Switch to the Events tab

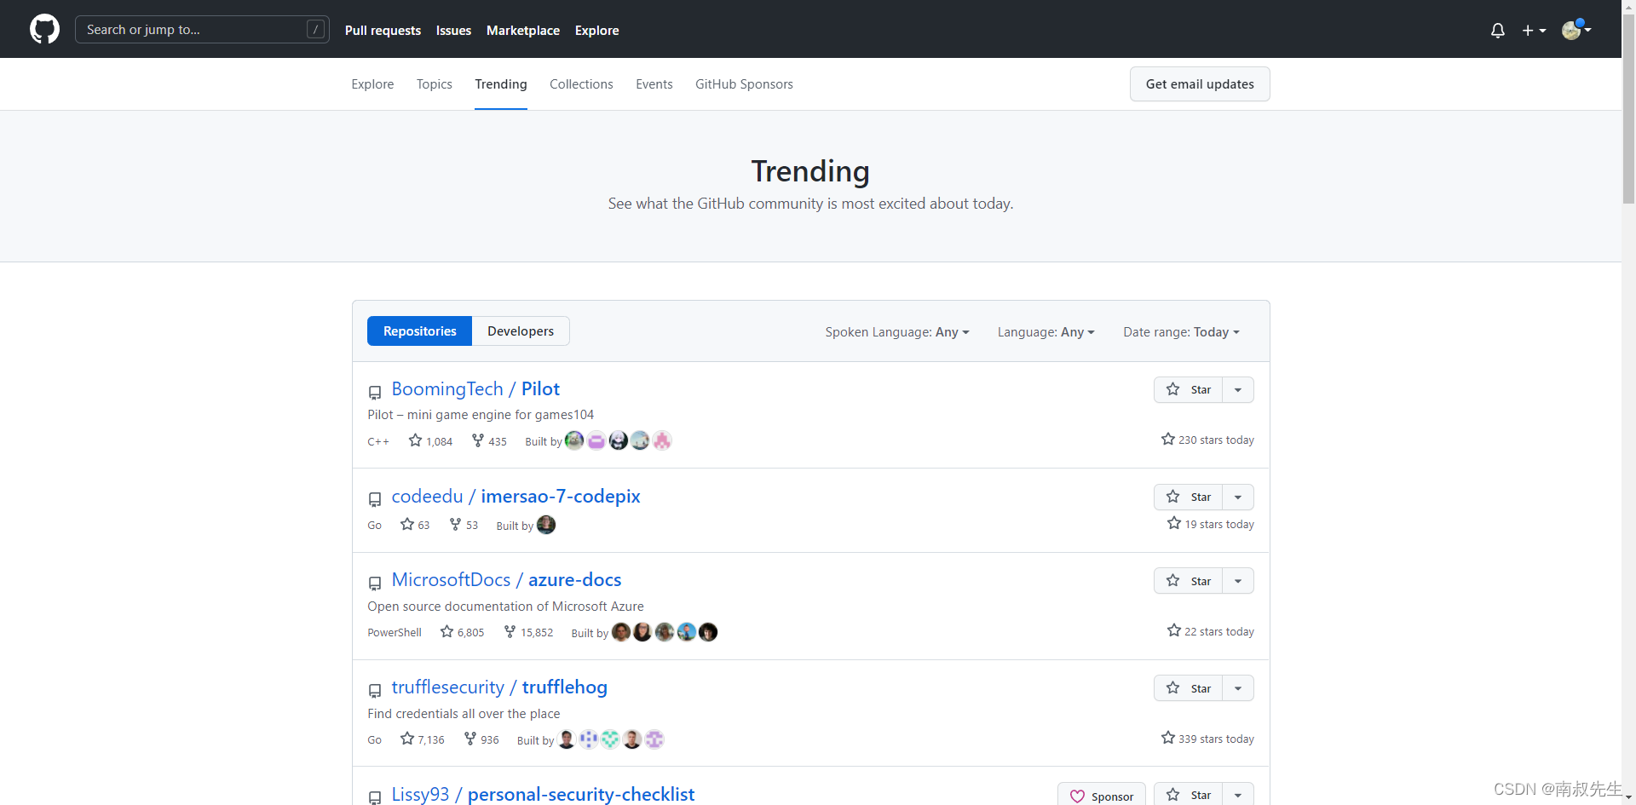pyautogui.click(x=654, y=84)
